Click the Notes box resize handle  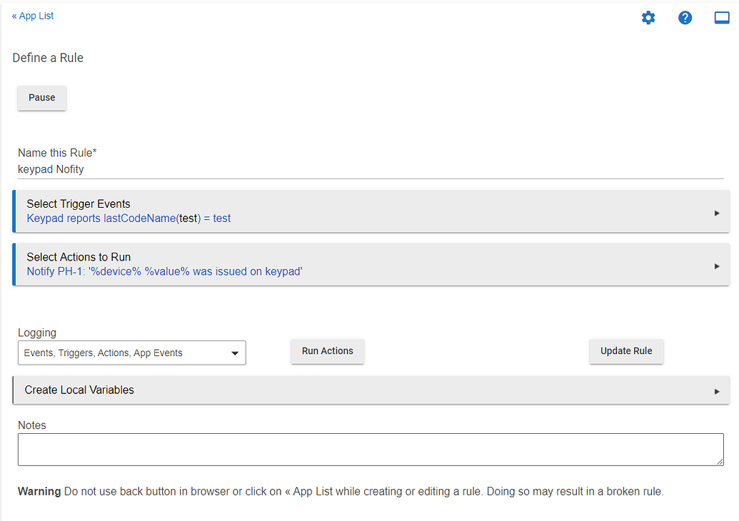[720, 462]
